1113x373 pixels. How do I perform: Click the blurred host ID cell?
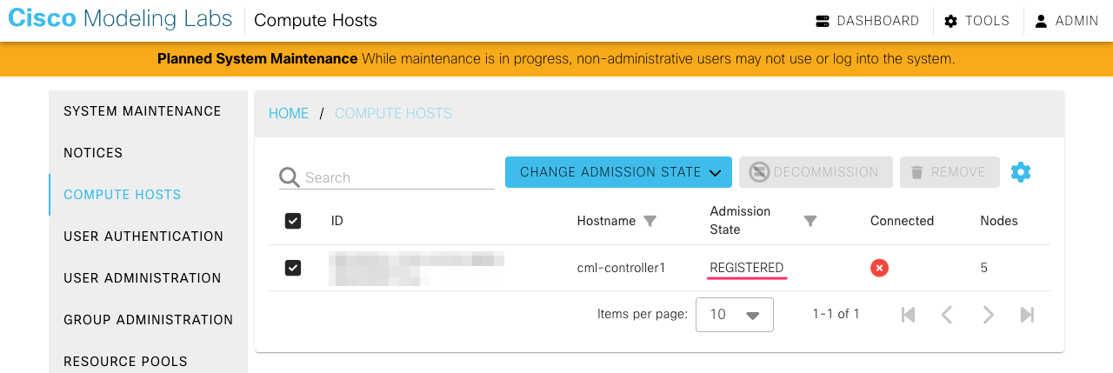[417, 268]
